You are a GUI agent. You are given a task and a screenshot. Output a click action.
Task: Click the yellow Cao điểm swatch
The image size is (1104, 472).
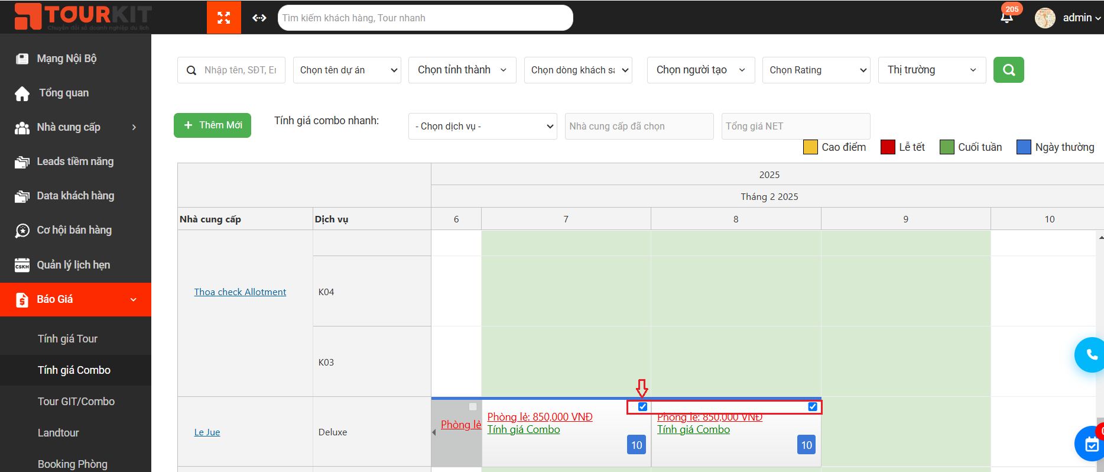pyautogui.click(x=810, y=147)
